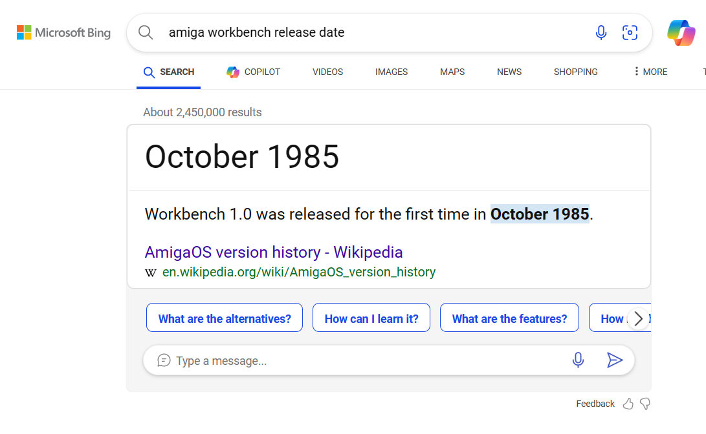Send message with arrow icon

[614, 360]
